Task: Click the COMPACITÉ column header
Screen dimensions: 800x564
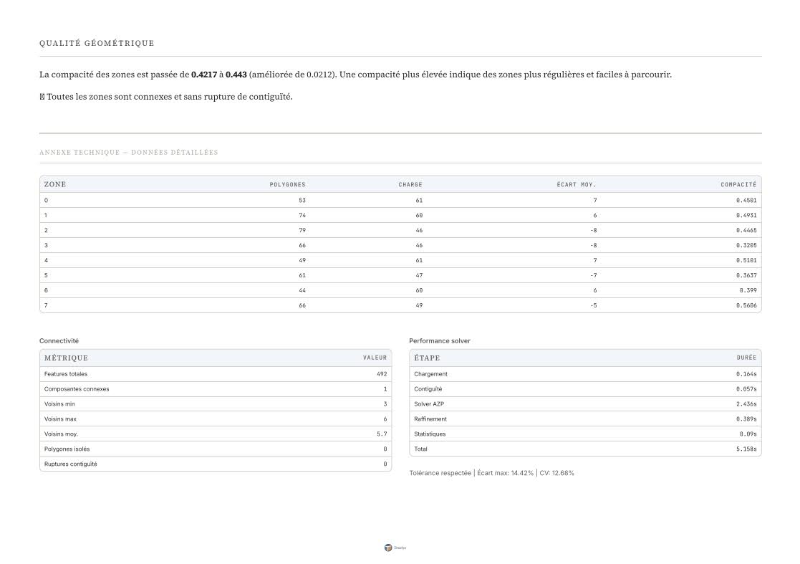Action: pyautogui.click(x=739, y=185)
